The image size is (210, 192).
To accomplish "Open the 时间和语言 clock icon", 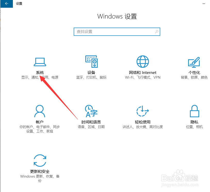I will [91, 111].
